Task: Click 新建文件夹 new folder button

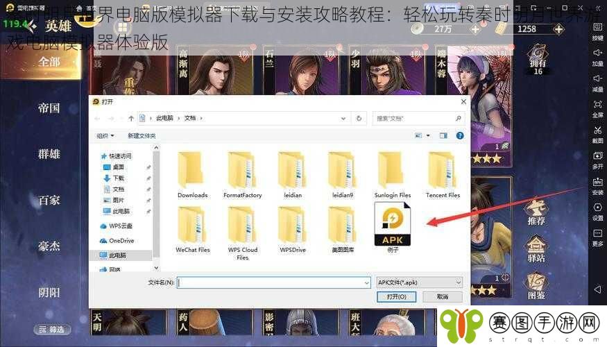Action: (x=142, y=136)
